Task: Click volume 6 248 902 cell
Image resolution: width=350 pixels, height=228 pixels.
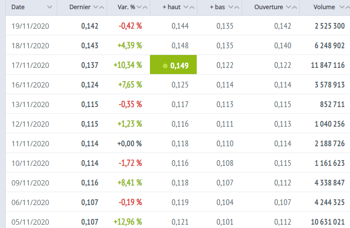Action: tap(329, 46)
